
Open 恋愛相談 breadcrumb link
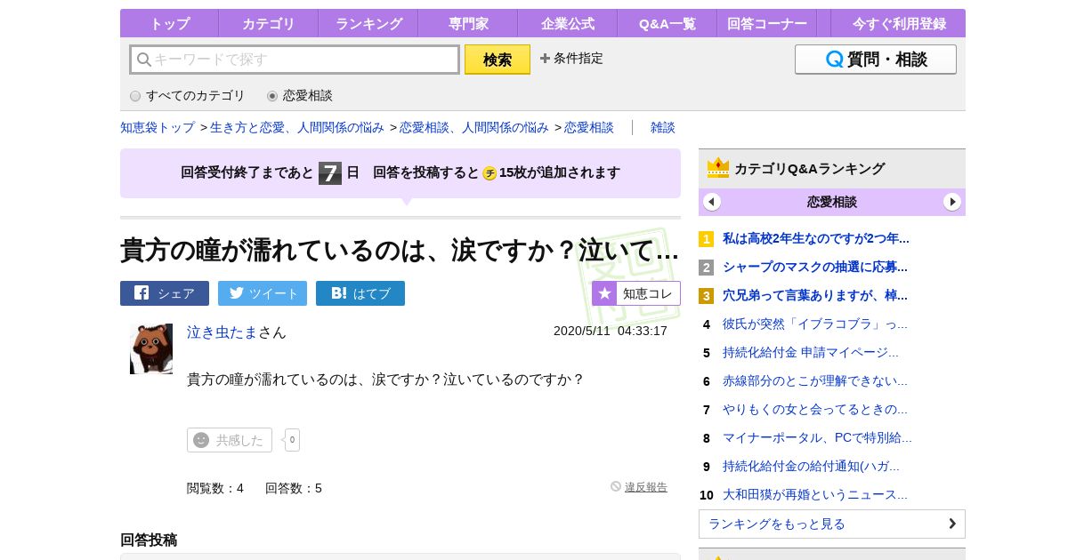point(589,127)
